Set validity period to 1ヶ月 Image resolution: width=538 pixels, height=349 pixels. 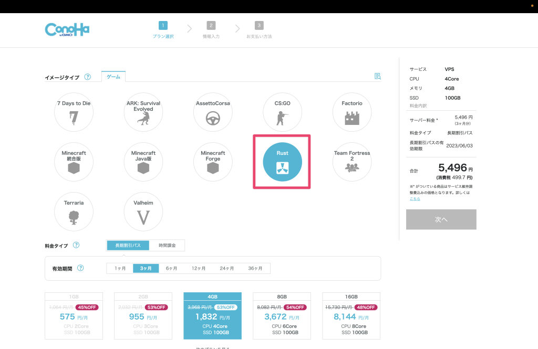tap(120, 268)
